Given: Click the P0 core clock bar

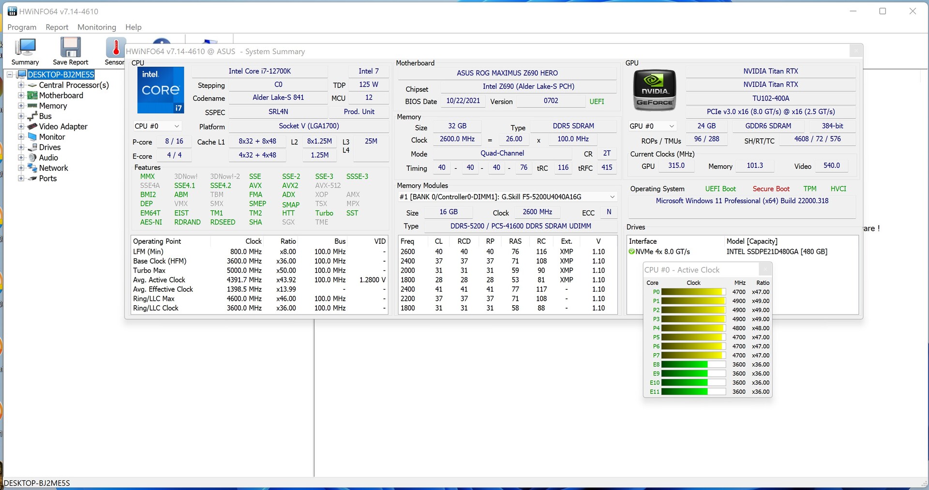Looking at the screenshot, I should click(693, 292).
